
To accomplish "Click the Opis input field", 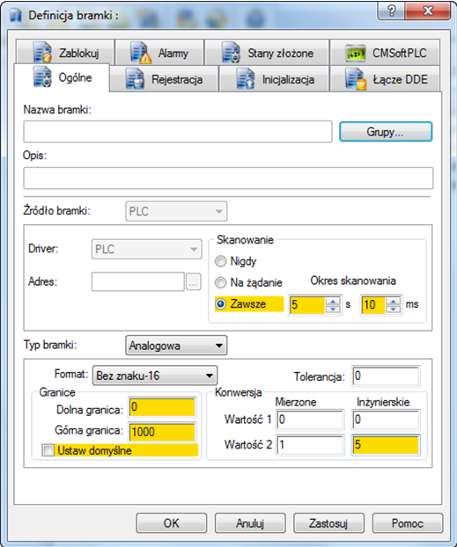I will click(x=228, y=178).
